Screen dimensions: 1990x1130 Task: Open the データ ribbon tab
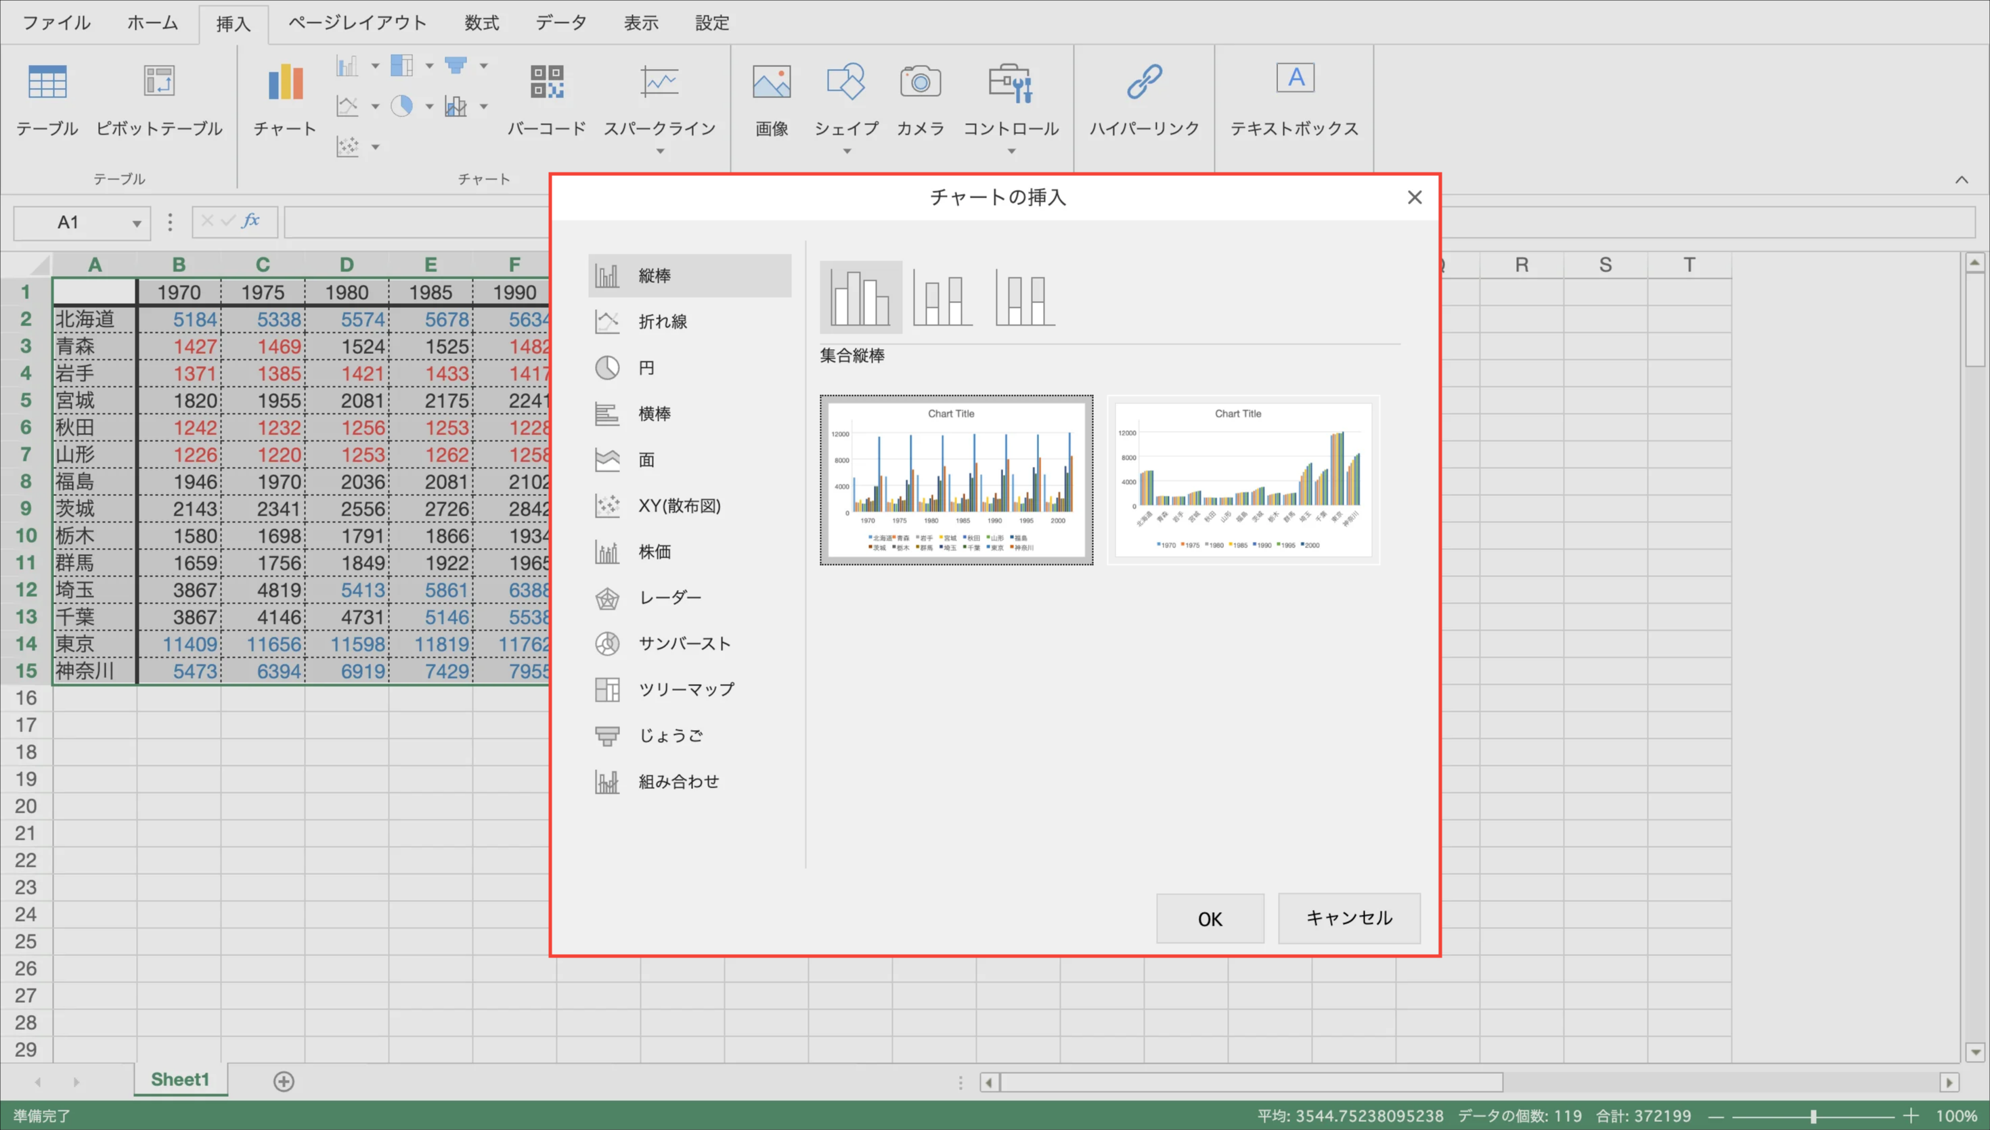[x=560, y=22]
